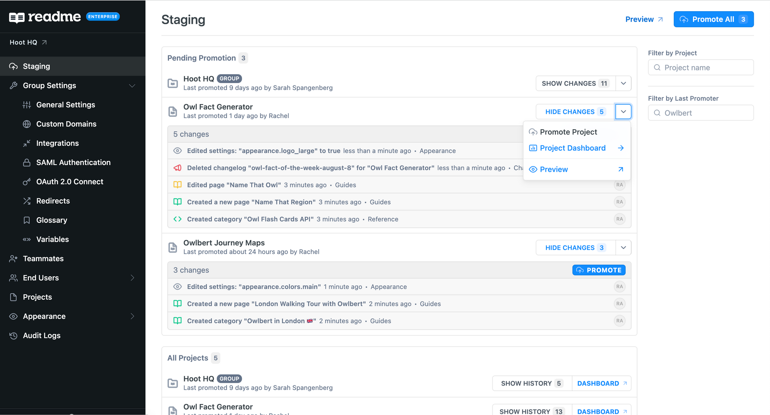
Task: Click the book icon on Name That Owl row
Action: 177,185
